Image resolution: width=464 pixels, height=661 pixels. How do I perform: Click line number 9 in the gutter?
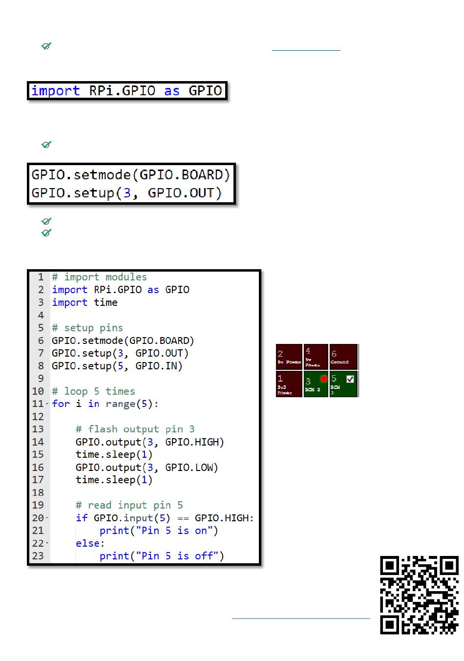point(41,379)
